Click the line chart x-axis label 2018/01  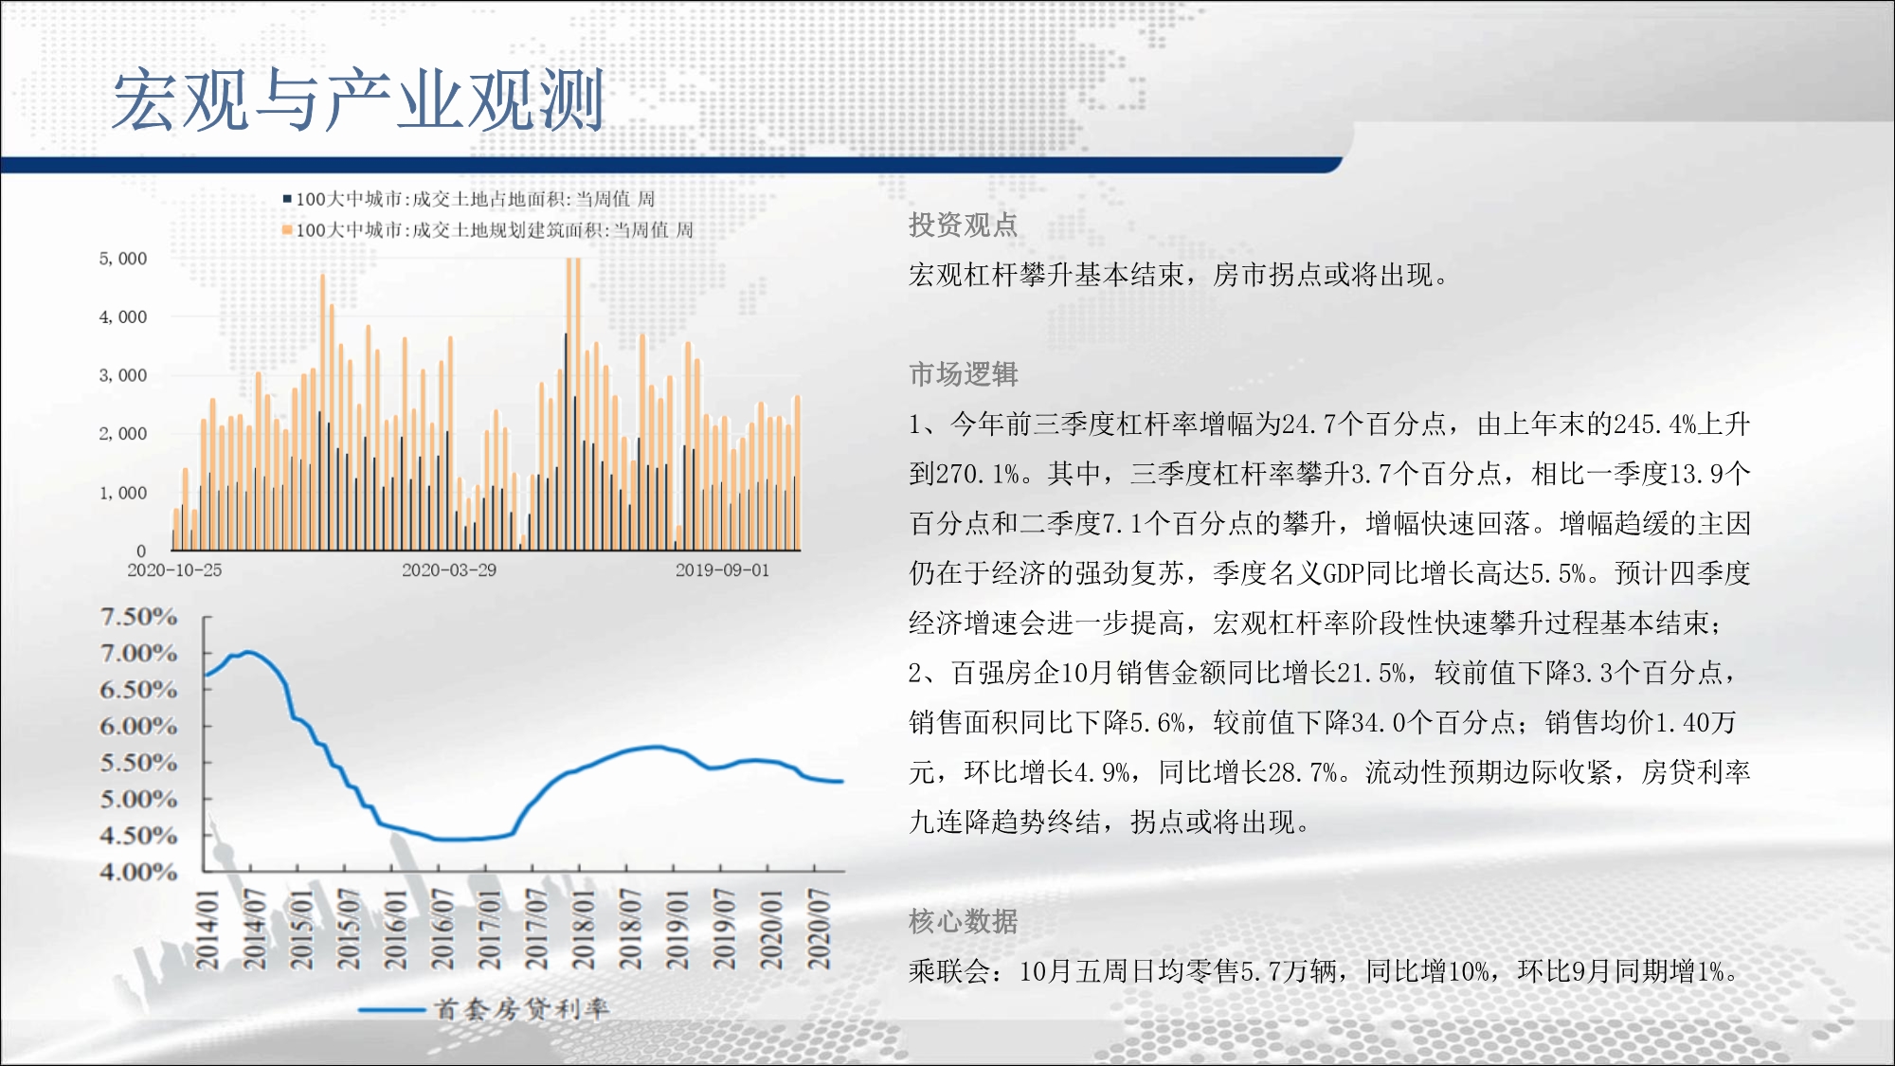(584, 930)
